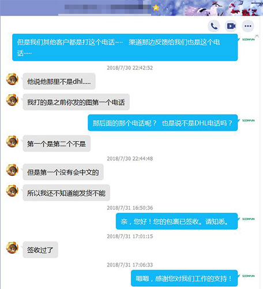The height and width of the screenshot is (289, 263).
Task: Select the blue message "嗯嗯，感谢您对我们工作的支持"
Action: 184,278
